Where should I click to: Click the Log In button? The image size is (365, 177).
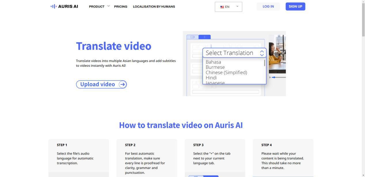coord(268,6)
